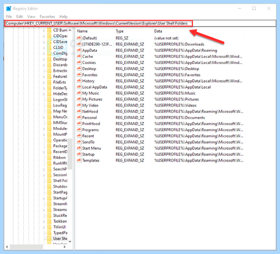The image size is (280, 254).
Task: Select the Desktop key in tree
Action: [60, 59]
